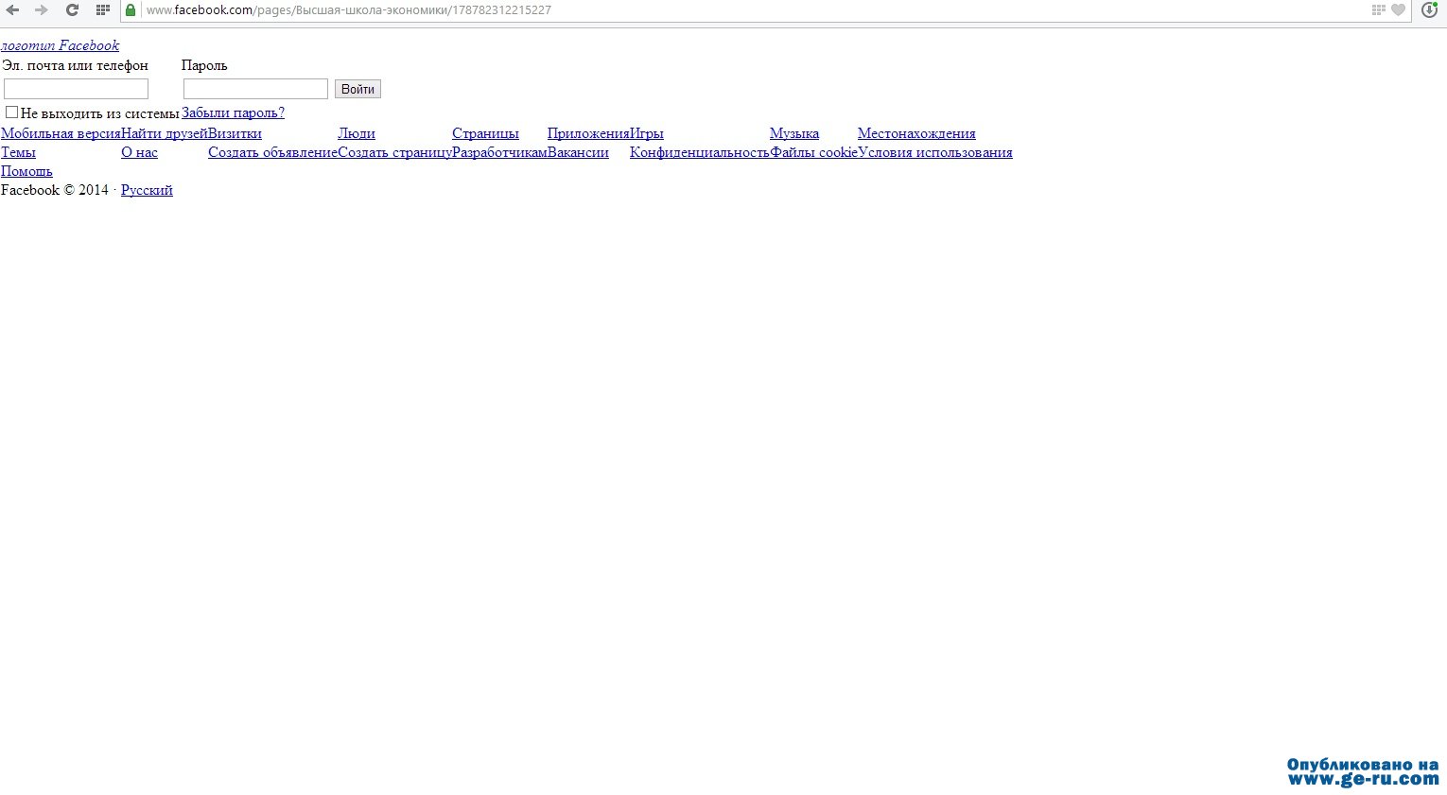This screenshot has width=1447, height=795.
Task: Open the Мобильная версия link
Action: pyautogui.click(x=61, y=133)
